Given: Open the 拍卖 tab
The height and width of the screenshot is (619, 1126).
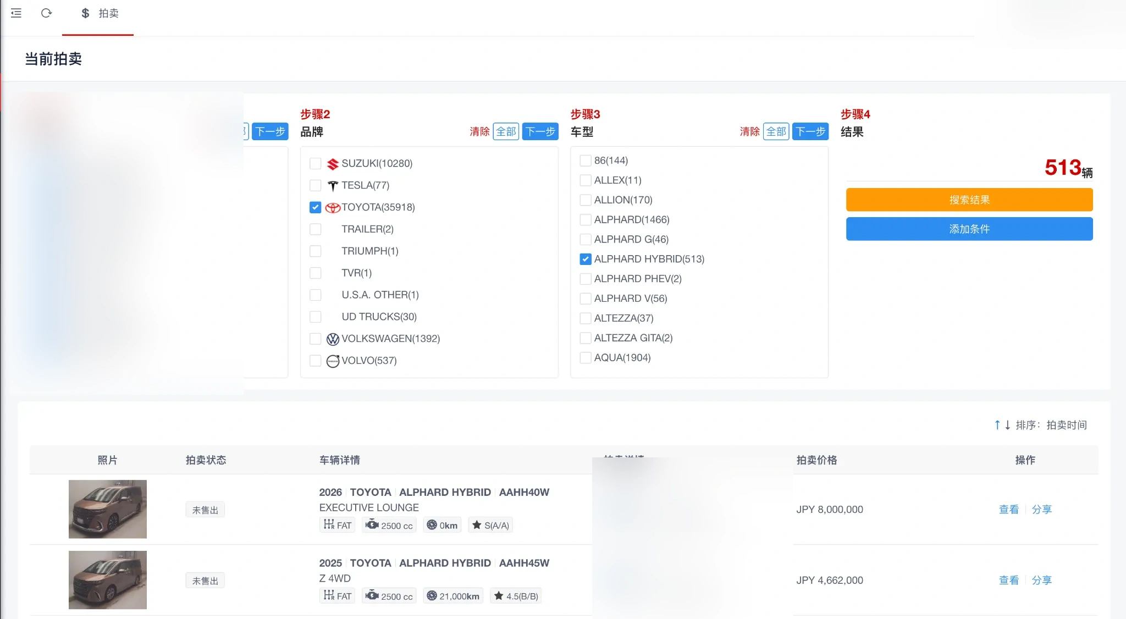Looking at the screenshot, I should point(100,13).
